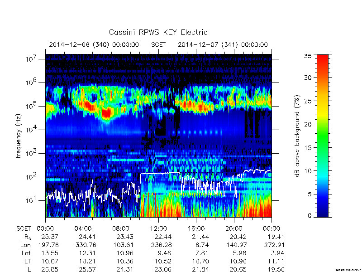Click the colorbar tick label '35'
The image size is (362, 272).
point(308,56)
